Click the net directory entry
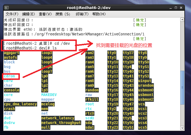The image size is (191, 135). click(45, 113)
